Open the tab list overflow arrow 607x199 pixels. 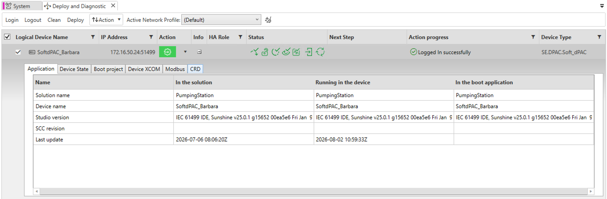click(602, 6)
